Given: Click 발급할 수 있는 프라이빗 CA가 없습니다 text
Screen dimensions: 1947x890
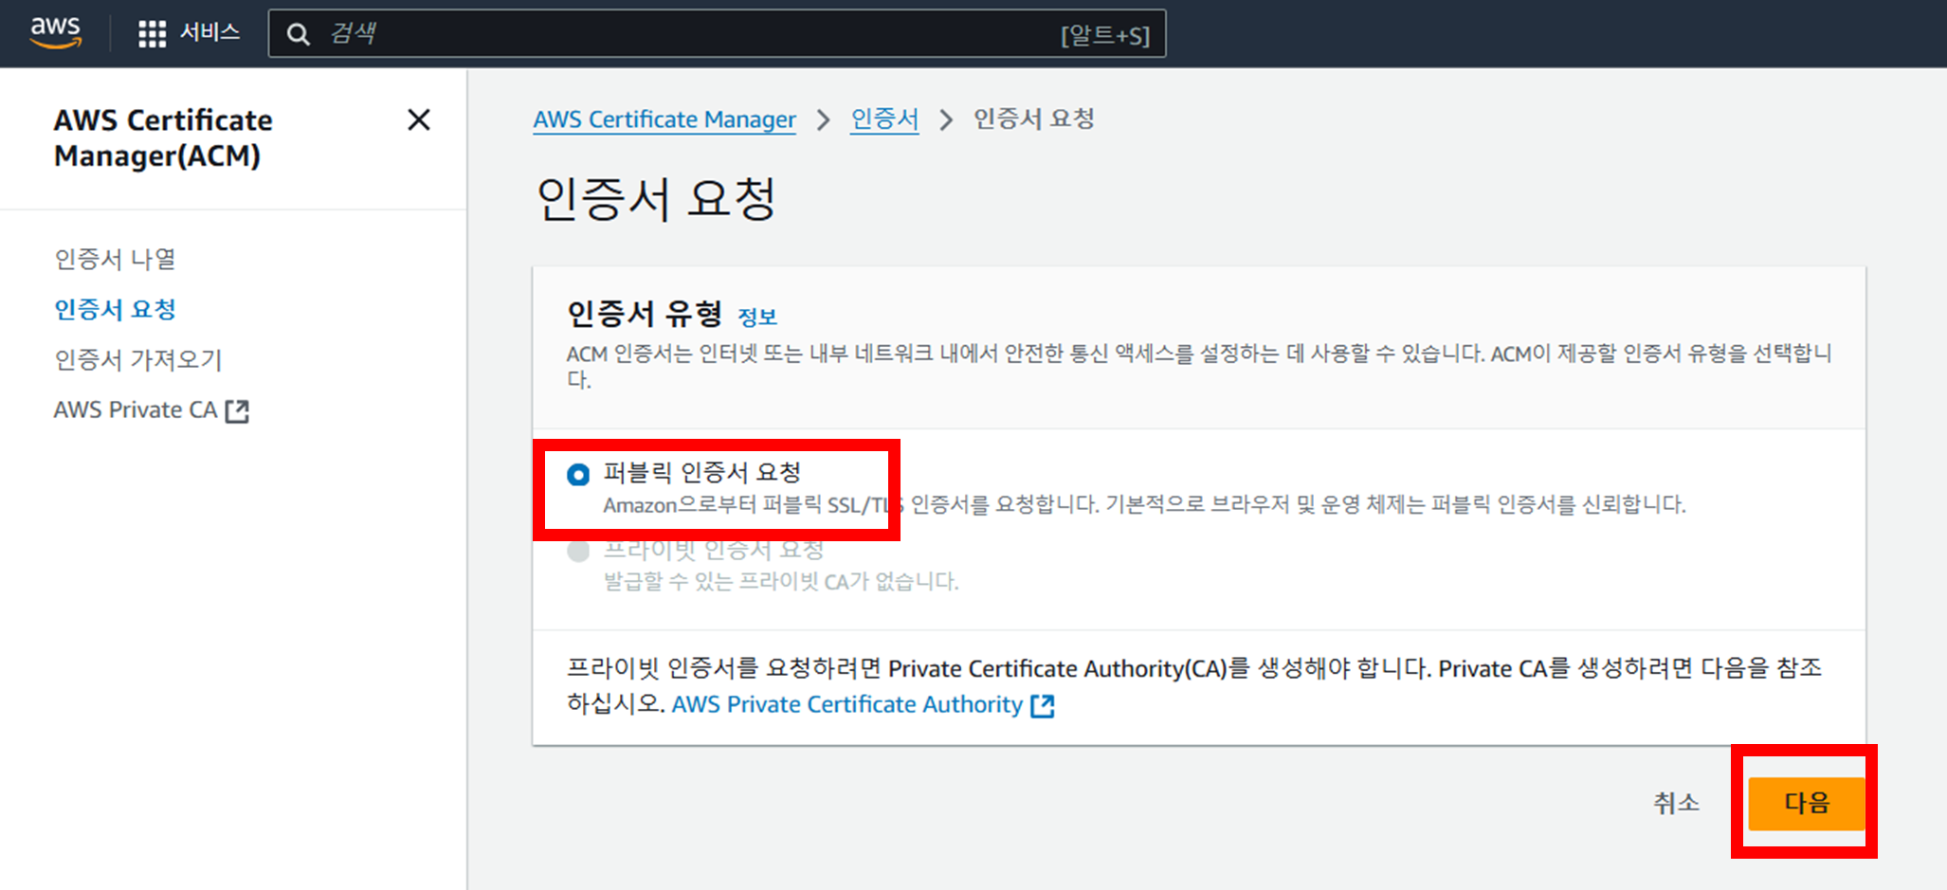Looking at the screenshot, I should tap(781, 581).
